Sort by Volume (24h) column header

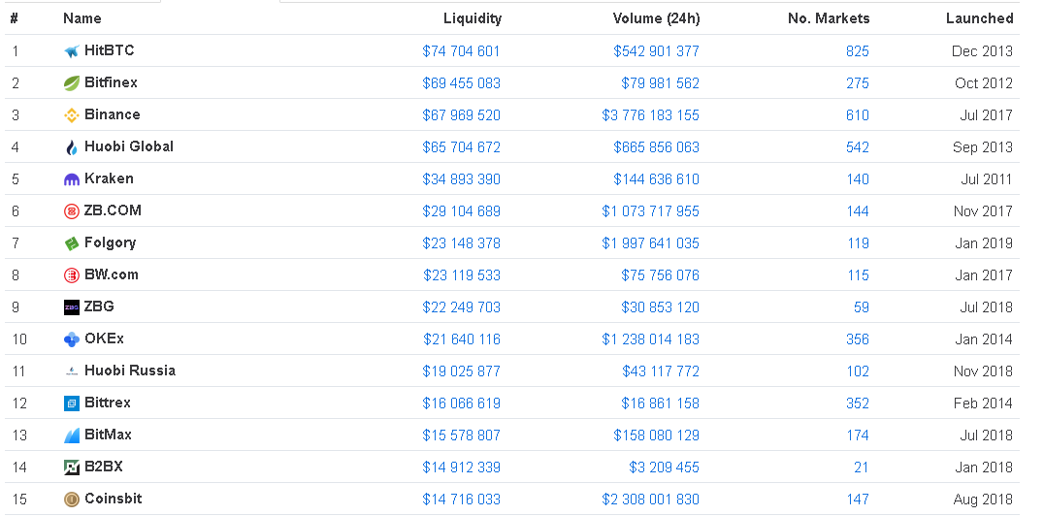[656, 18]
